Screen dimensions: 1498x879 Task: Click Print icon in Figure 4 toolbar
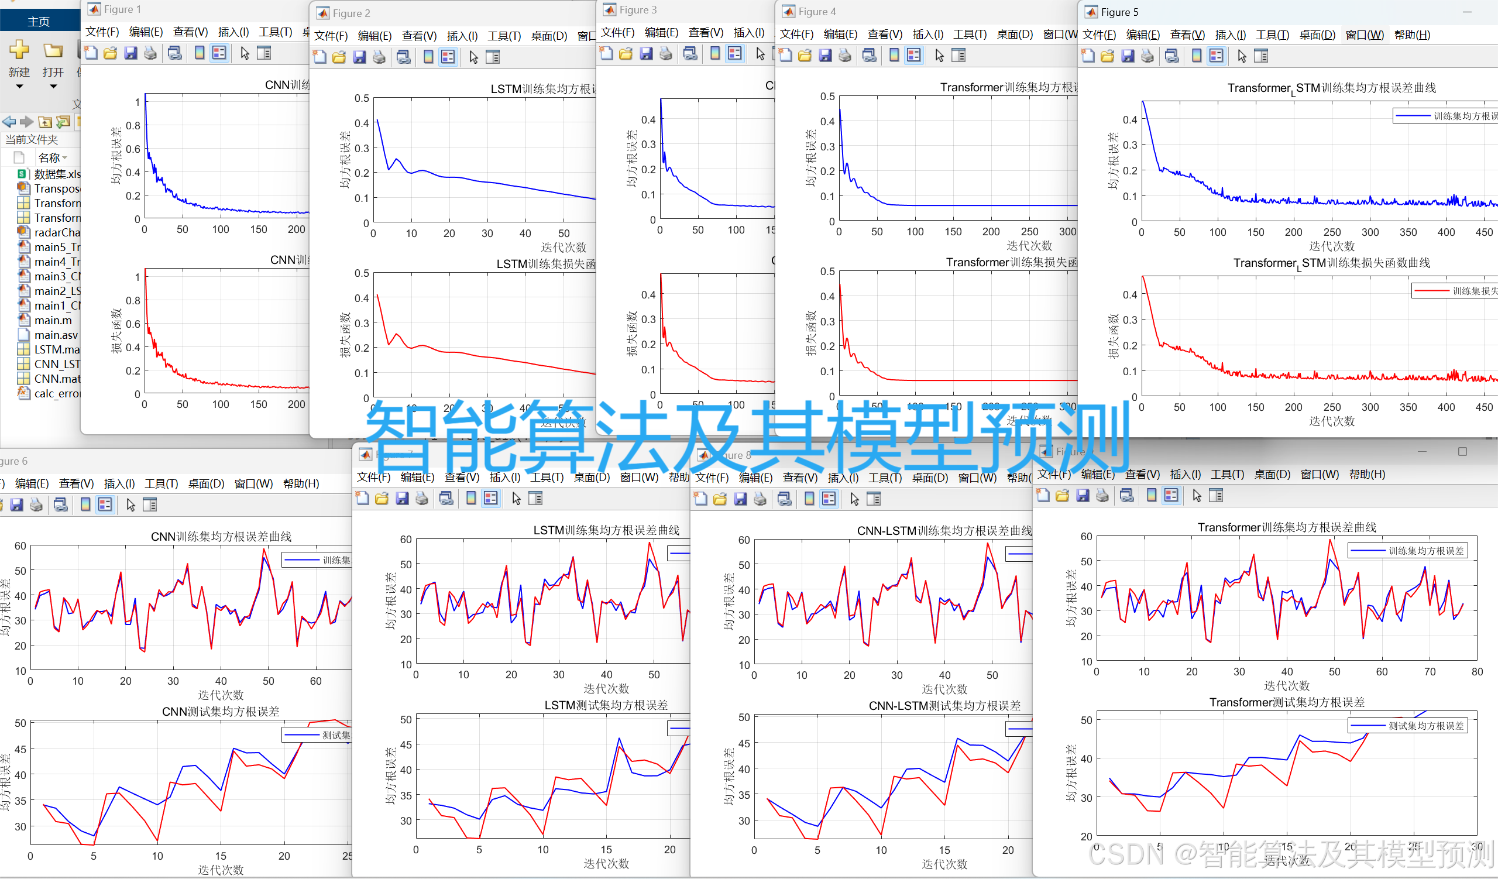pos(845,55)
